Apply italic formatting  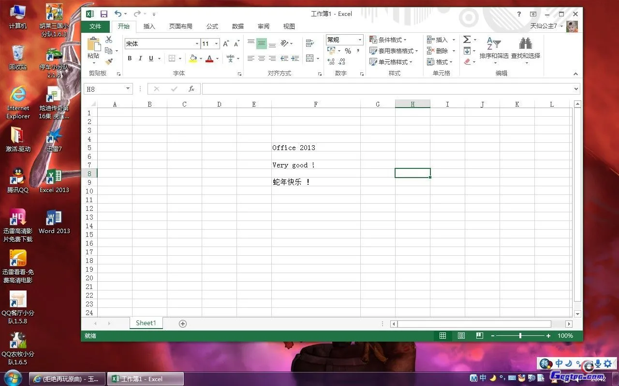140,58
